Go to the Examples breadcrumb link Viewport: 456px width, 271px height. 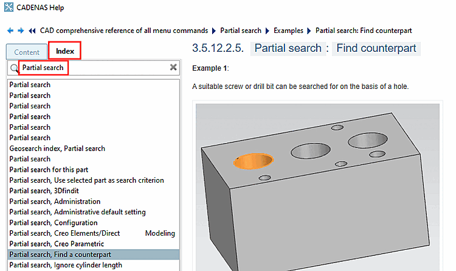(x=288, y=30)
